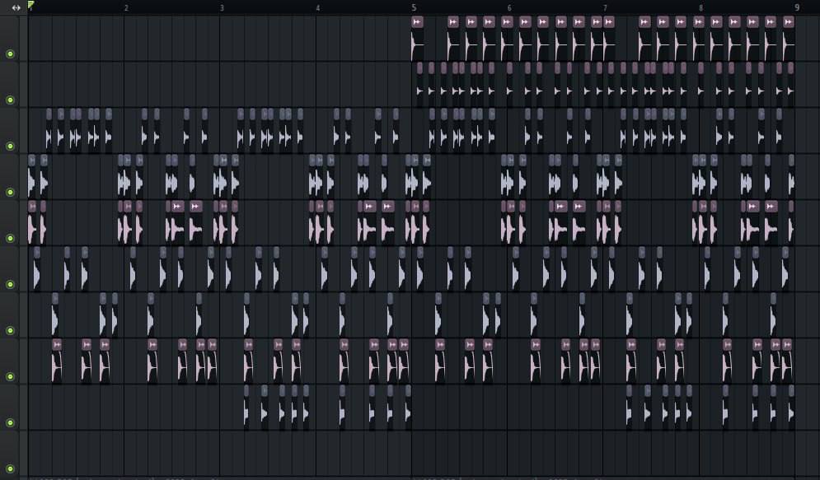Select the first clip on the seventh track
Image resolution: width=820 pixels, height=480 pixels.
click(55, 315)
